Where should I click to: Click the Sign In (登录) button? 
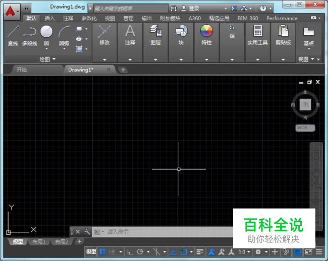[x=190, y=9]
